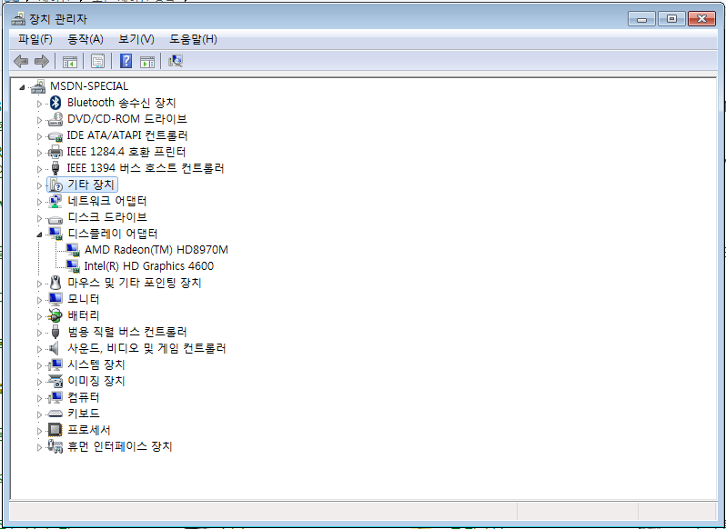
Task: Select Intel(R) HD Graphics 4600 device
Action: point(148,266)
